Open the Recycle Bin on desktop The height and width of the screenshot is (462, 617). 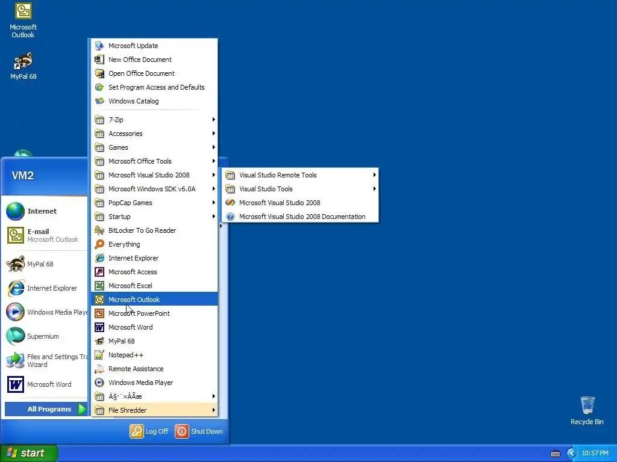pos(587,411)
